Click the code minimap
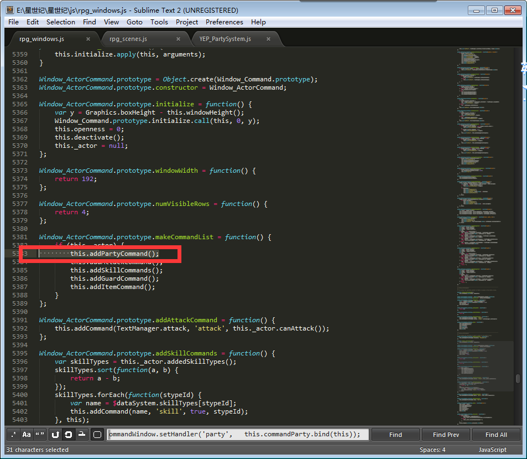This screenshot has width=527, height=459. coord(484,235)
